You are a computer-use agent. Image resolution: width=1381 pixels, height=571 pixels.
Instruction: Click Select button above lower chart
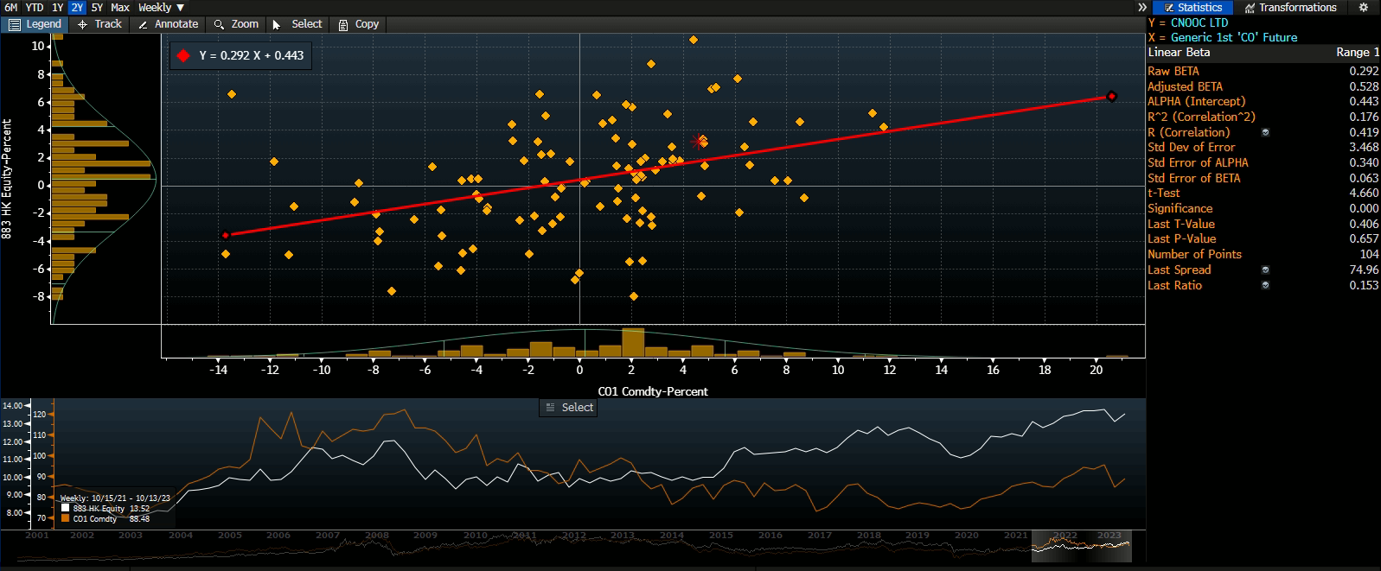coord(568,408)
